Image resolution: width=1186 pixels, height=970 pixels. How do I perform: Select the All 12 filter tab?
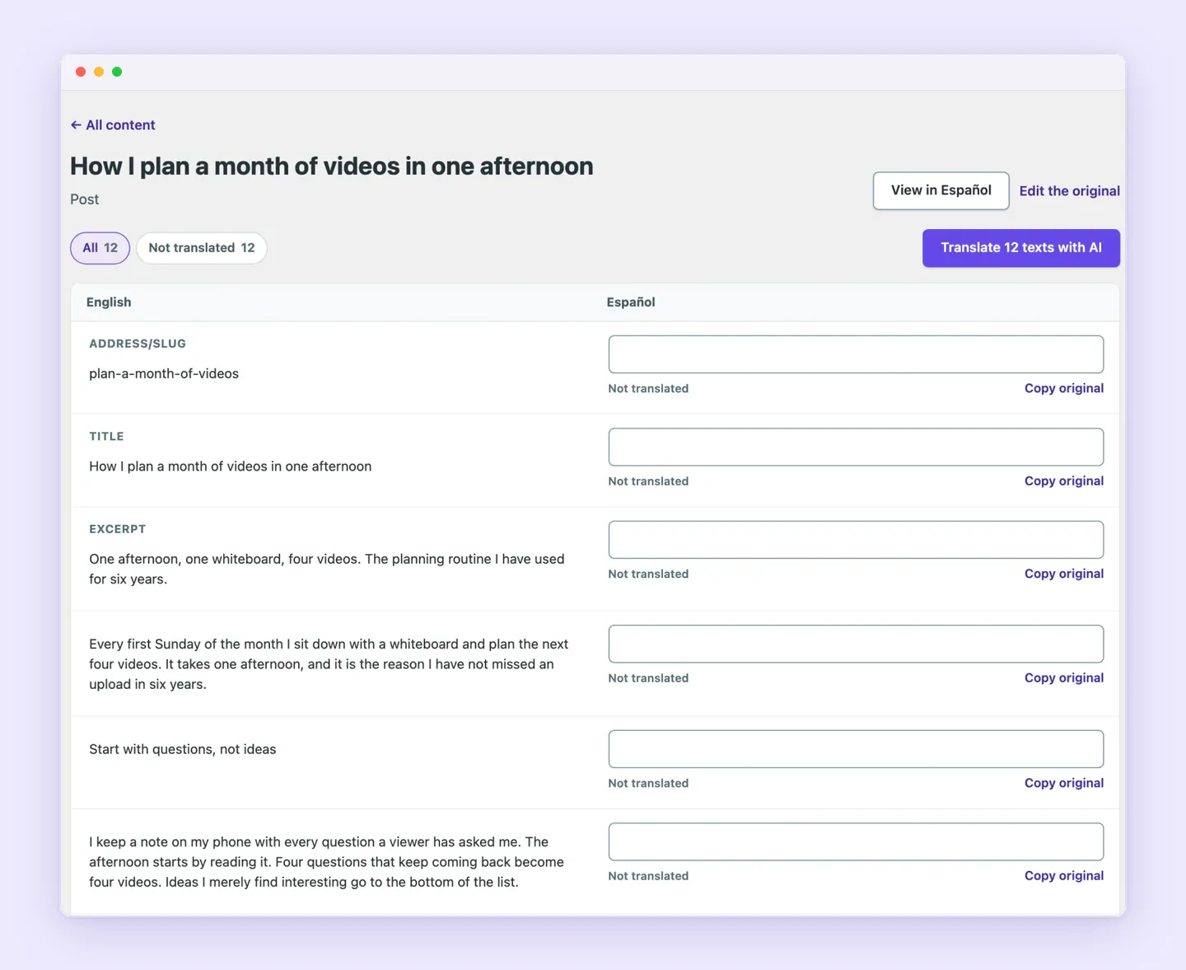pyautogui.click(x=100, y=248)
